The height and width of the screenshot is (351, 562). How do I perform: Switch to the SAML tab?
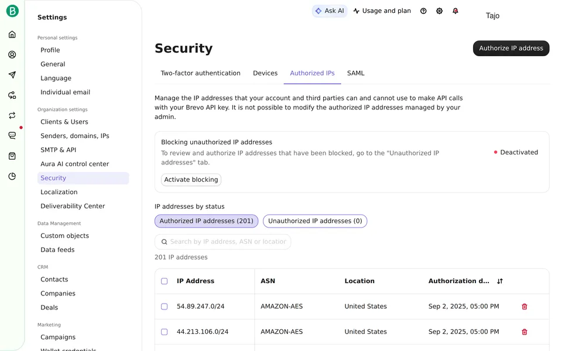pyautogui.click(x=355, y=73)
